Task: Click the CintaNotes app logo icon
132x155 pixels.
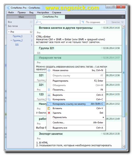Action: (8, 8)
